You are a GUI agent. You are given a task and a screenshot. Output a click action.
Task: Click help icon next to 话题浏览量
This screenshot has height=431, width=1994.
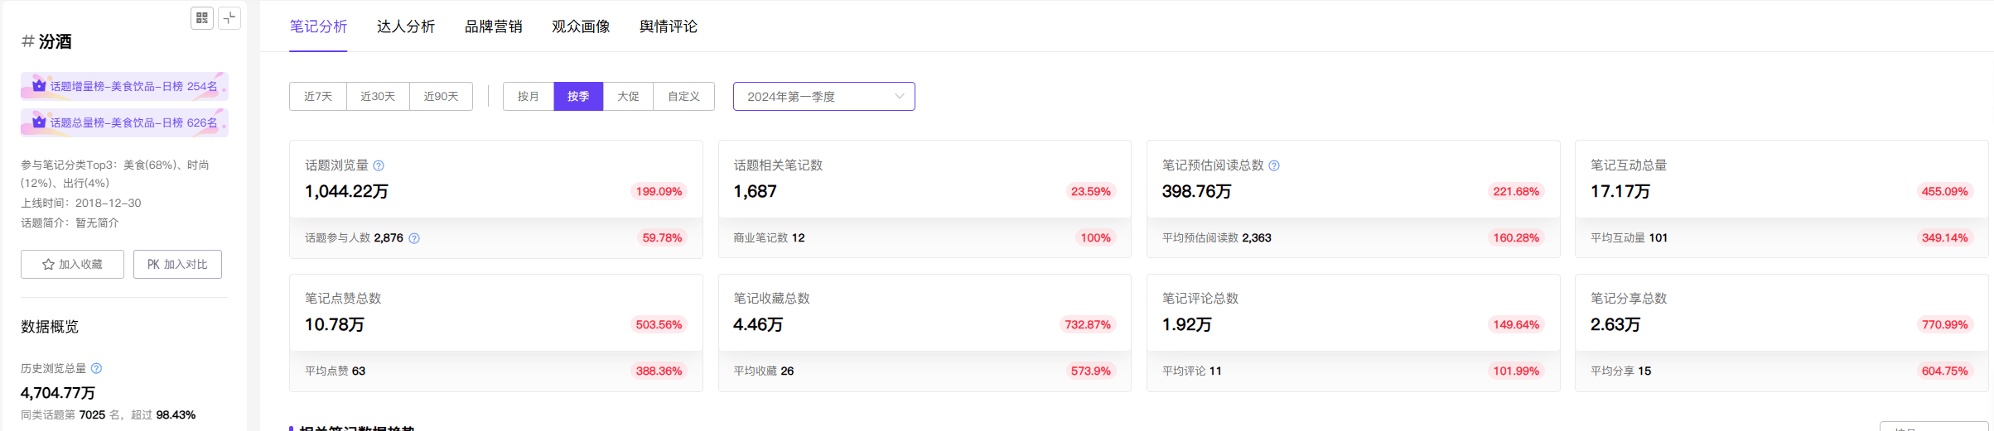(379, 165)
